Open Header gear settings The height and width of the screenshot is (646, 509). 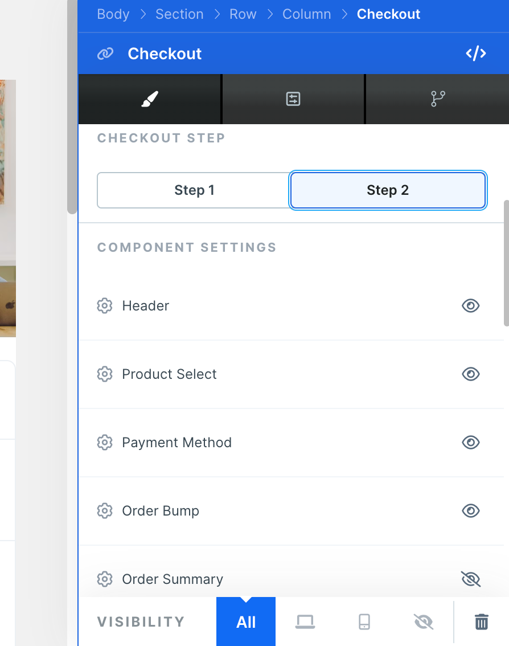point(105,306)
